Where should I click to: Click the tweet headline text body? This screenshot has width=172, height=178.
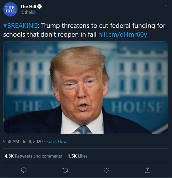click(84, 30)
